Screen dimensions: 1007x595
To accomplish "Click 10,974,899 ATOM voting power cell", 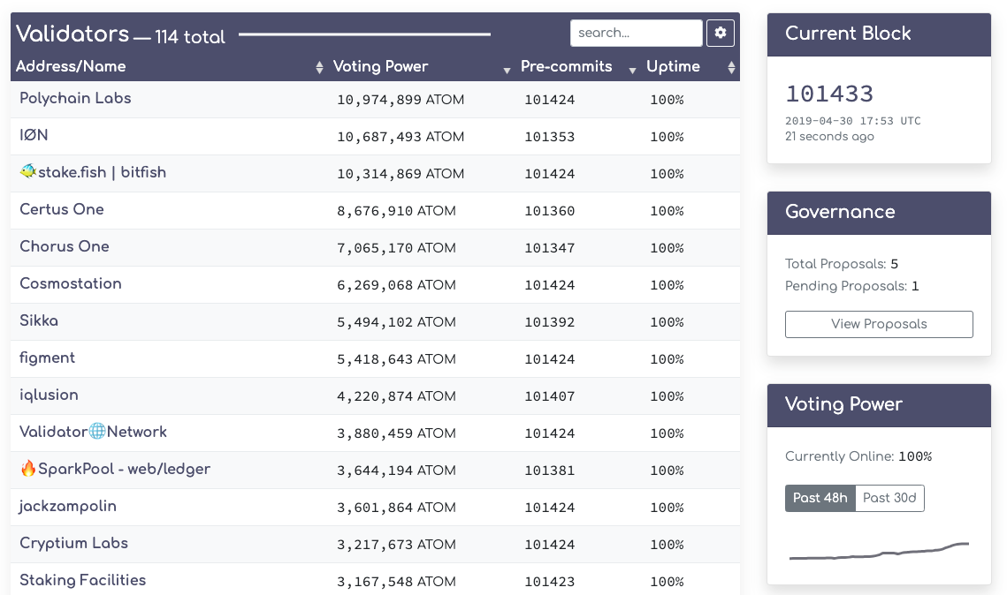I will (x=401, y=100).
